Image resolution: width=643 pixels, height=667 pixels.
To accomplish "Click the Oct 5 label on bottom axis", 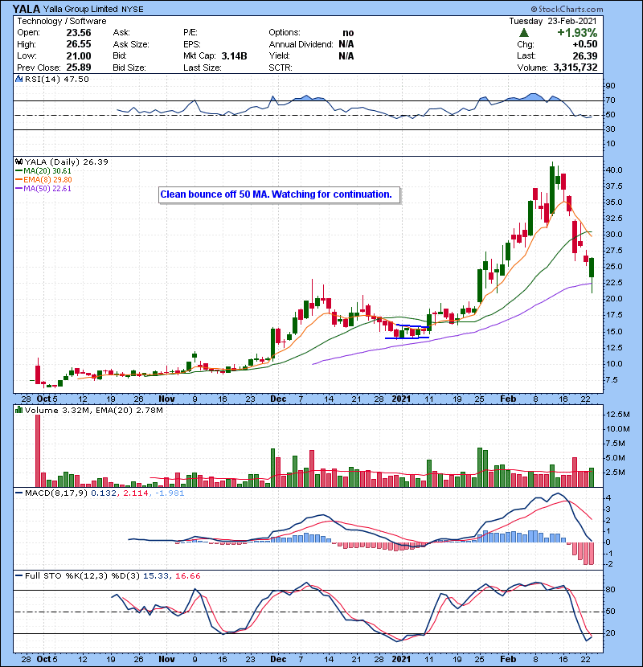I will pyautogui.click(x=47, y=659).
